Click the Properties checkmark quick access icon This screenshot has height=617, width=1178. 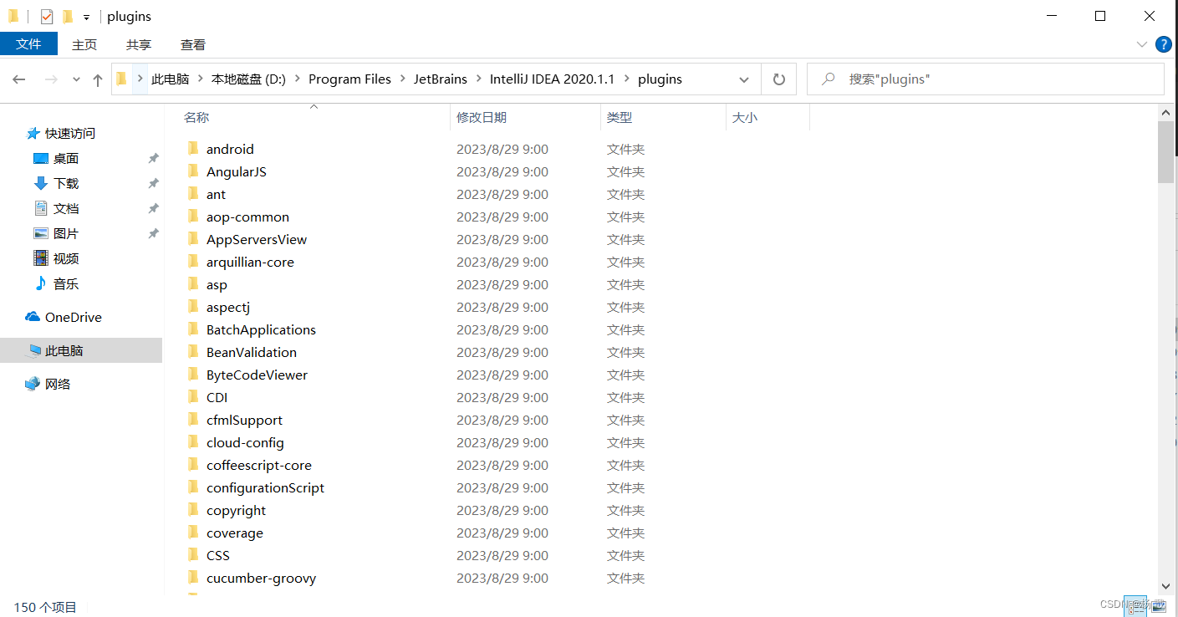[x=47, y=16]
